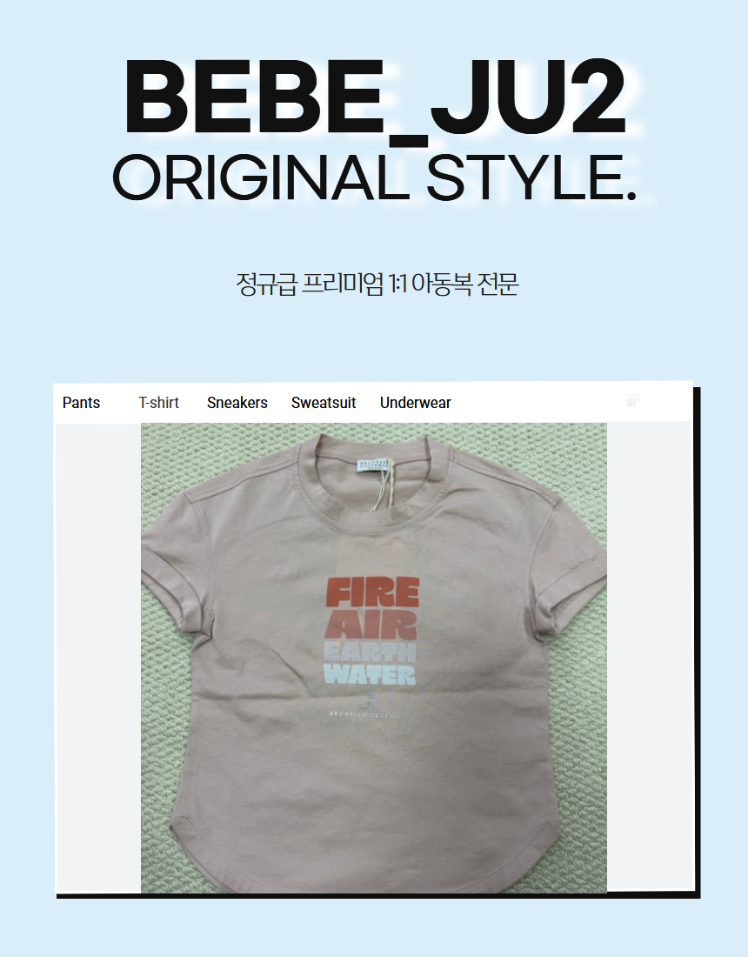Click the ORIGINAL STYLE. heading

click(375, 177)
